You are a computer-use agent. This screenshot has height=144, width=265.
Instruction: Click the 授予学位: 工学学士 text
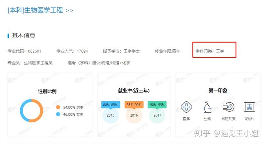click(x=121, y=51)
